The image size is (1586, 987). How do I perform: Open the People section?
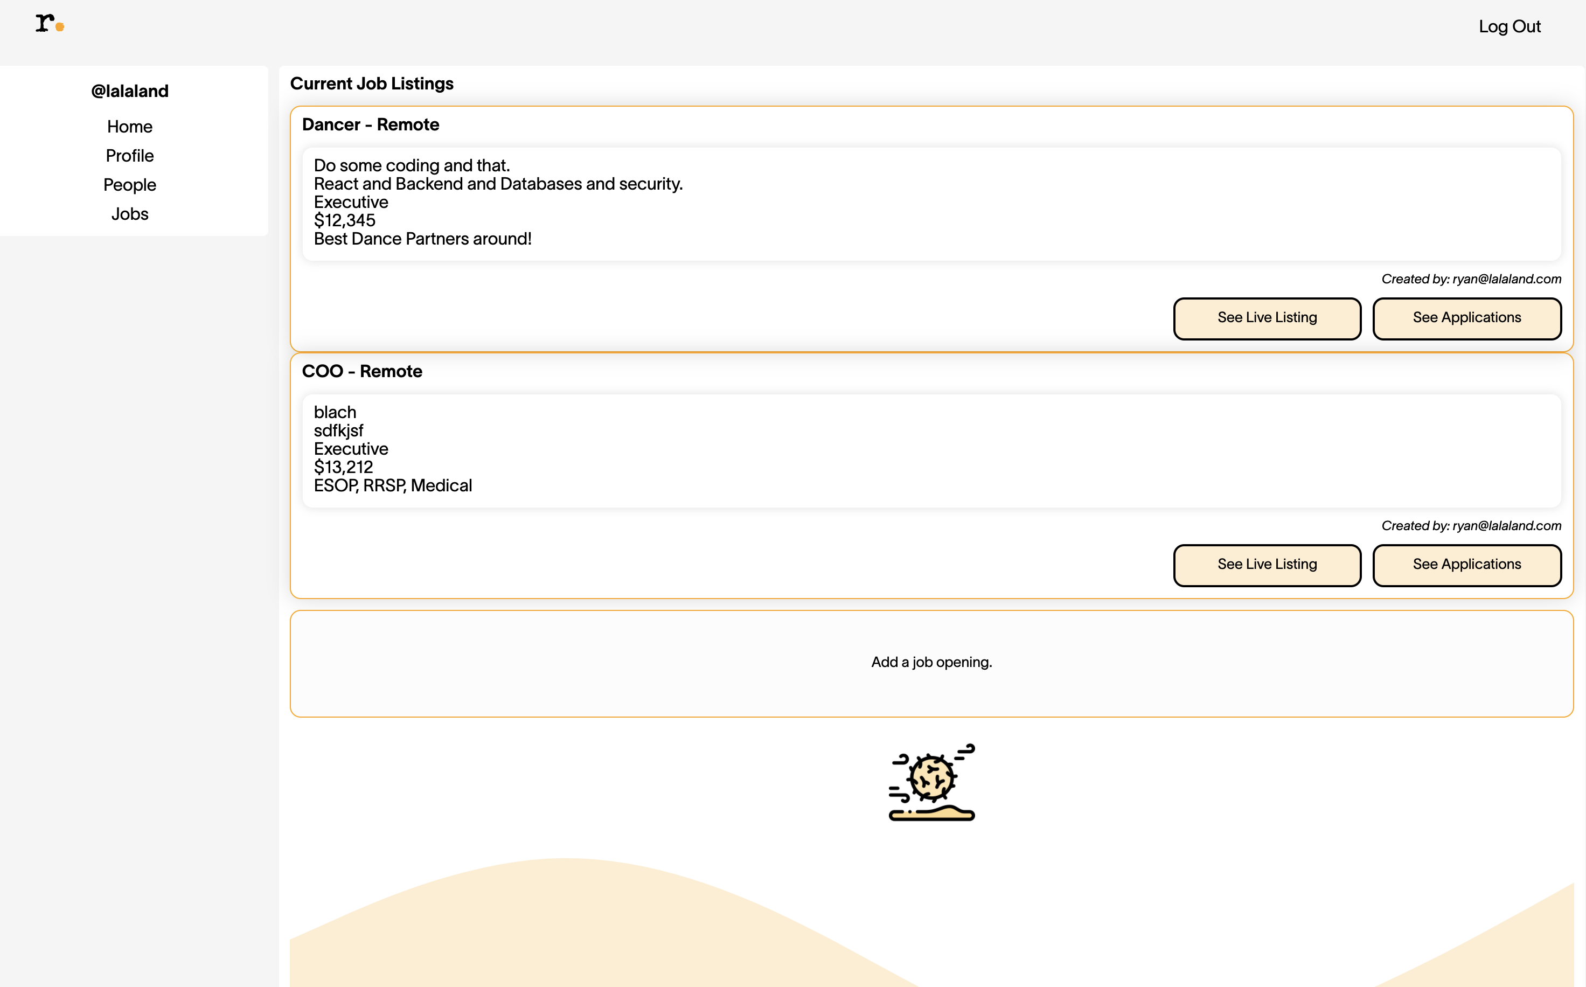129,185
